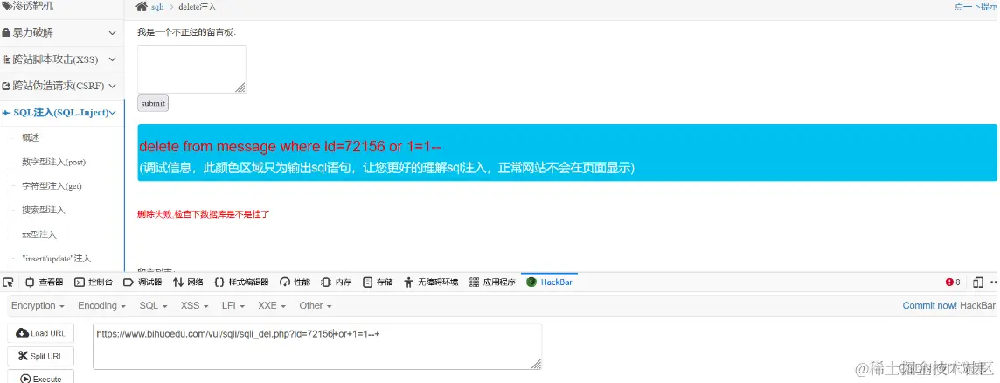Click the submit button

pyautogui.click(x=153, y=103)
